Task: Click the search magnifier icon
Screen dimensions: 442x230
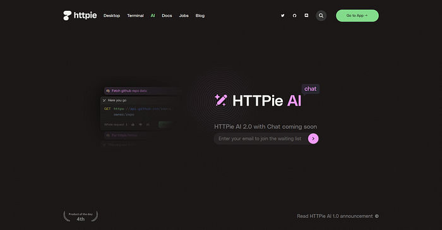Action: point(321,16)
